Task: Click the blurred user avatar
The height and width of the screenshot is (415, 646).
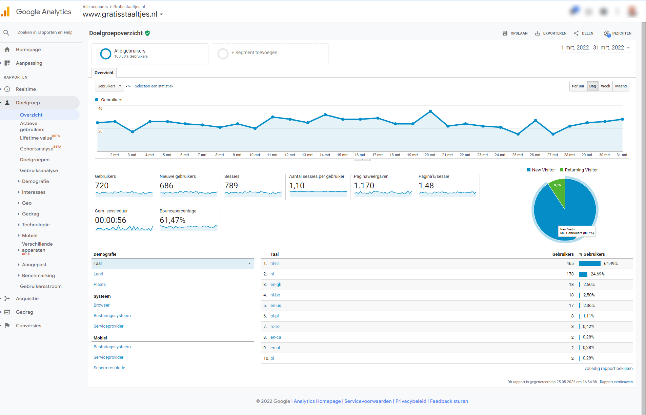Action: (x=632, y=12)
